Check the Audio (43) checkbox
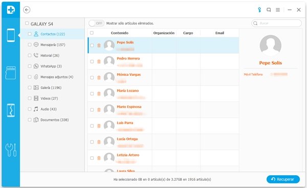Viewport: 307px width, 188px height. point(30,109)
